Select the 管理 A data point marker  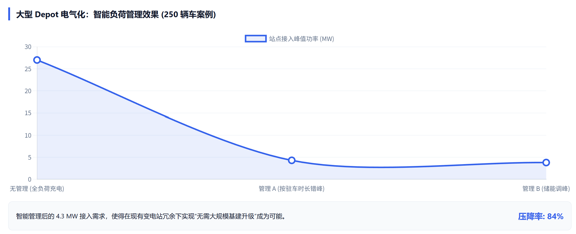coord(291,160)
